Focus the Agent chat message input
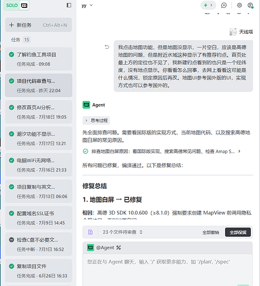Viewport: 260px width, 286px height. click(168, 269)
